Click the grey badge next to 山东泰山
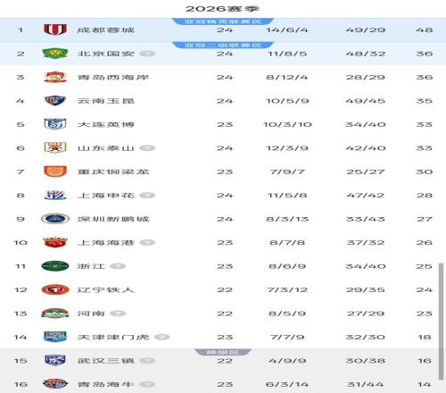 [147, 148]
